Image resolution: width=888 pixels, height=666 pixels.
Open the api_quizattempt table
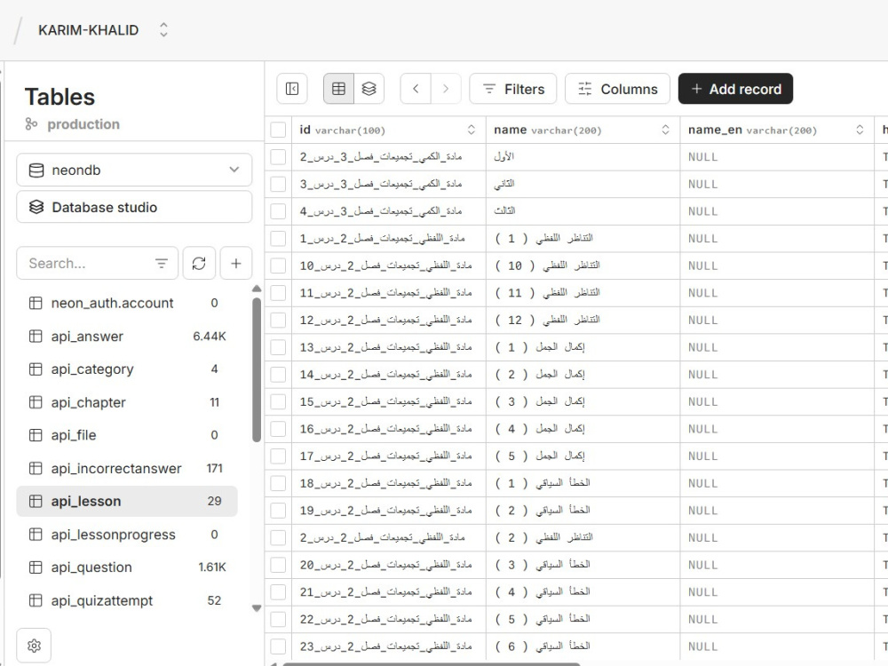(x=127, y=600)
